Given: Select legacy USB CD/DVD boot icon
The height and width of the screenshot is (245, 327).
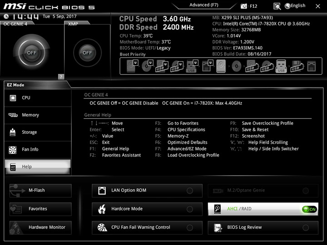Looking at the screenshot, I should [267, 66].
